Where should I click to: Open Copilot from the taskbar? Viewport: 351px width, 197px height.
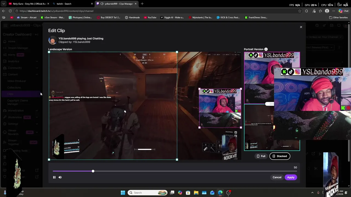tap(180, 193)
